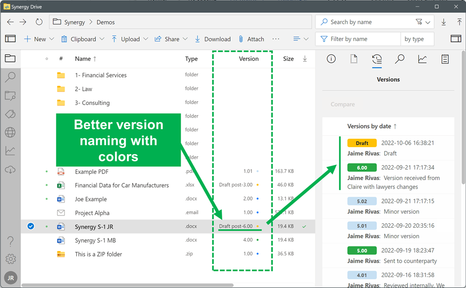Select the Example PDF file

click(x=92, y=171)
